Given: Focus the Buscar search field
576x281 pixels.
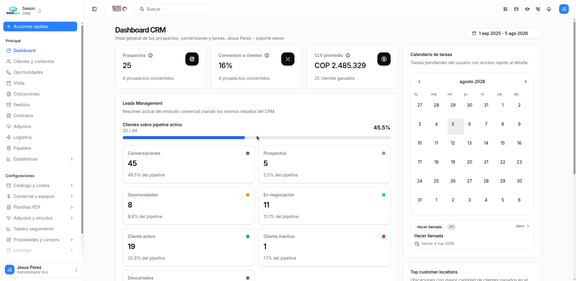Looking at the screenshot, I should pyautogui.click(x=173, y=9).
